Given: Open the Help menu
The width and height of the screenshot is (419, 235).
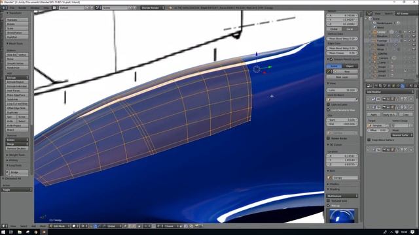Looking at the screenshot, I should tap(46, 8).
